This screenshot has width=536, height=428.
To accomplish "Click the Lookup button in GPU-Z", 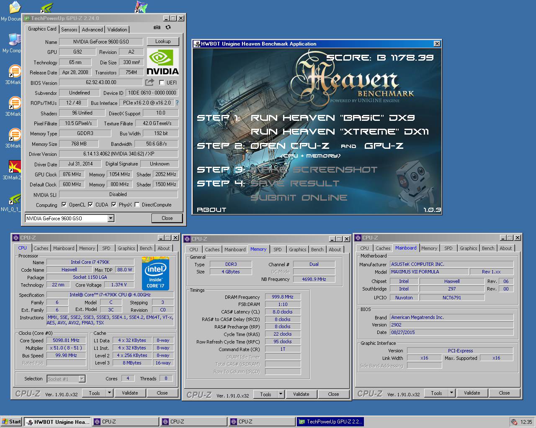I will coord(163,41).
